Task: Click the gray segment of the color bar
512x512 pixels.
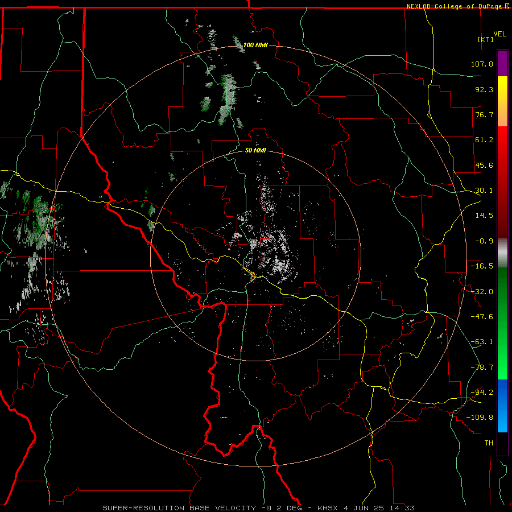Action: pyautogui.click(x=502, y=253)
